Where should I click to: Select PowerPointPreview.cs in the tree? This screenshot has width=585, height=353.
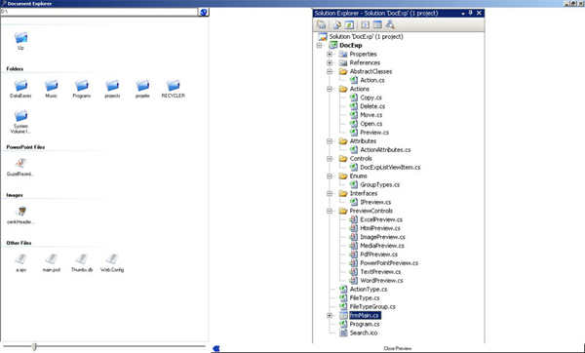pyautogui.click(x=389, y=263)
